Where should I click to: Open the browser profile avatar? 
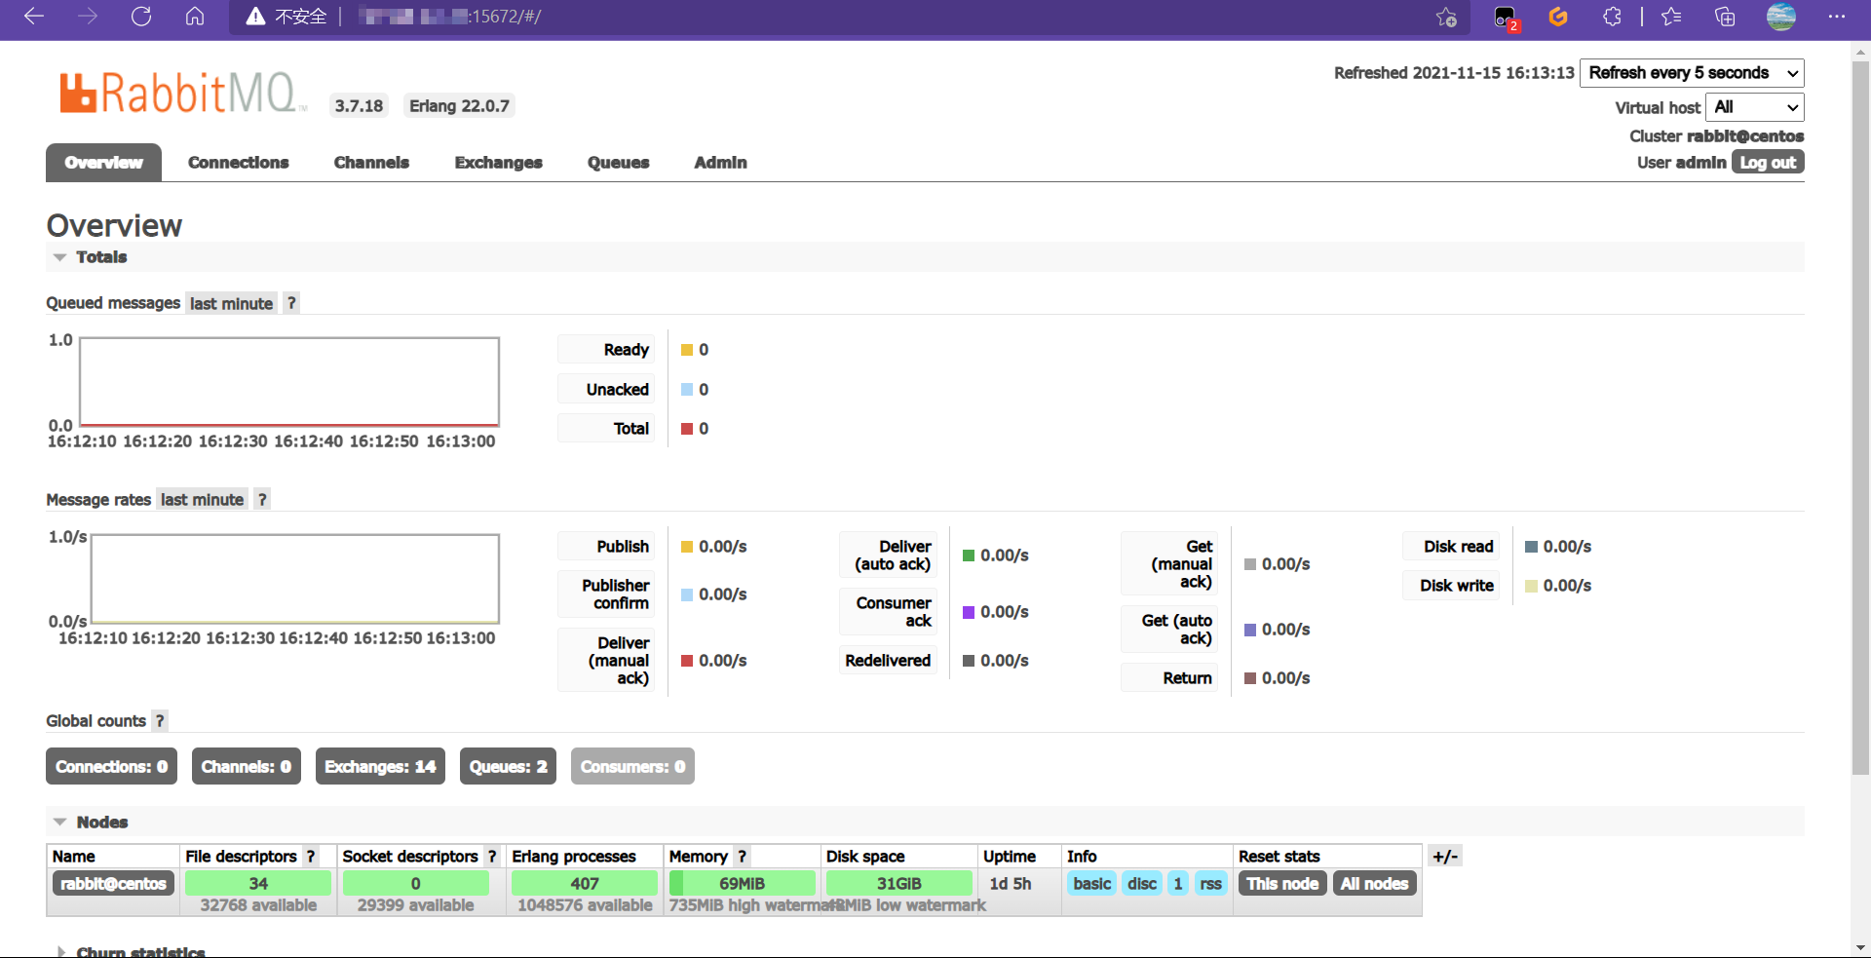pos(1781,17)
